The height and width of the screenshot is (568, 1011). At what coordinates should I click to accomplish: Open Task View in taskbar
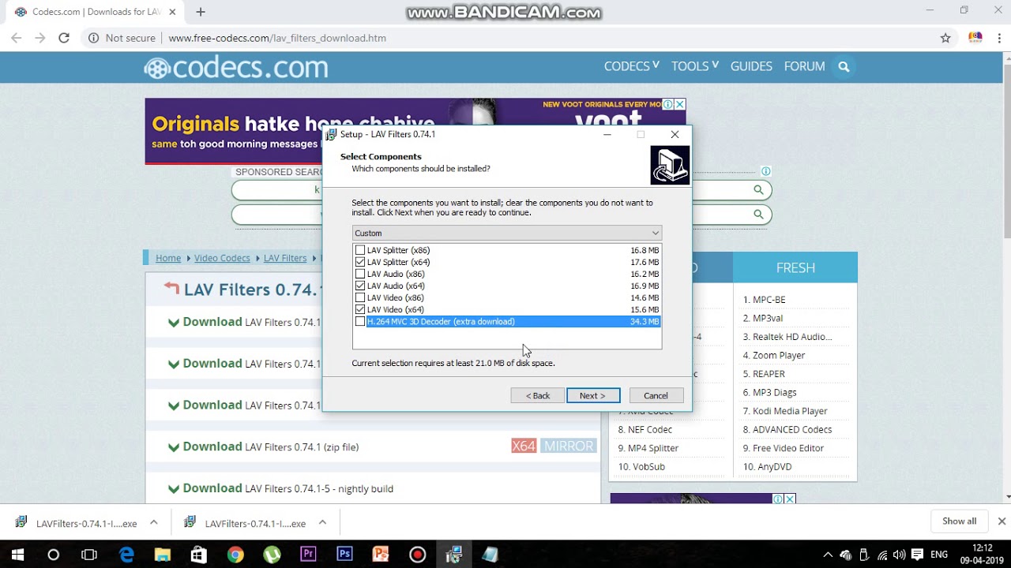89,555
